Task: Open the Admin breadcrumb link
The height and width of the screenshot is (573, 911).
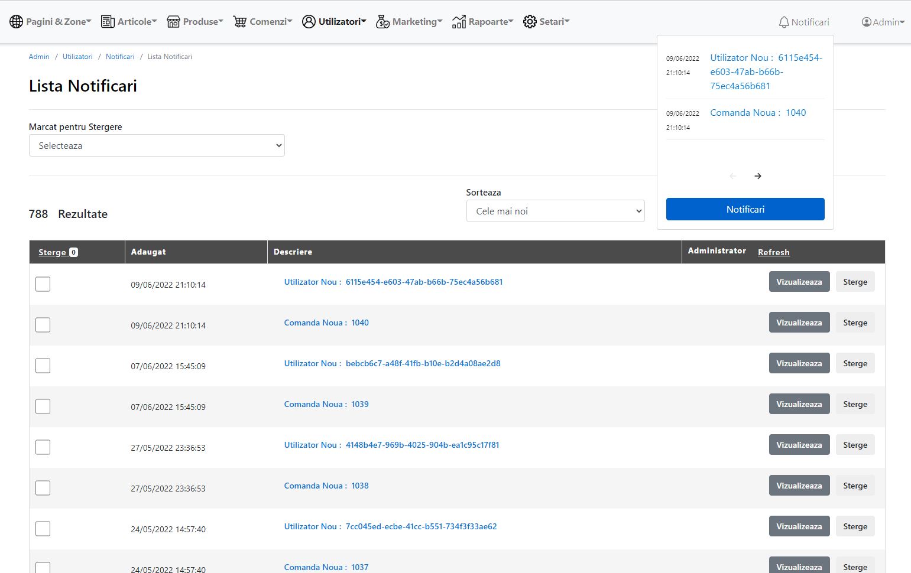Action: pyautogui.click(x=39, y=57)
